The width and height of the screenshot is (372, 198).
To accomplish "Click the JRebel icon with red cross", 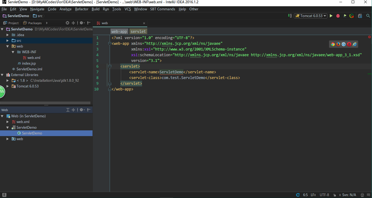I will (x=352, y=16).
